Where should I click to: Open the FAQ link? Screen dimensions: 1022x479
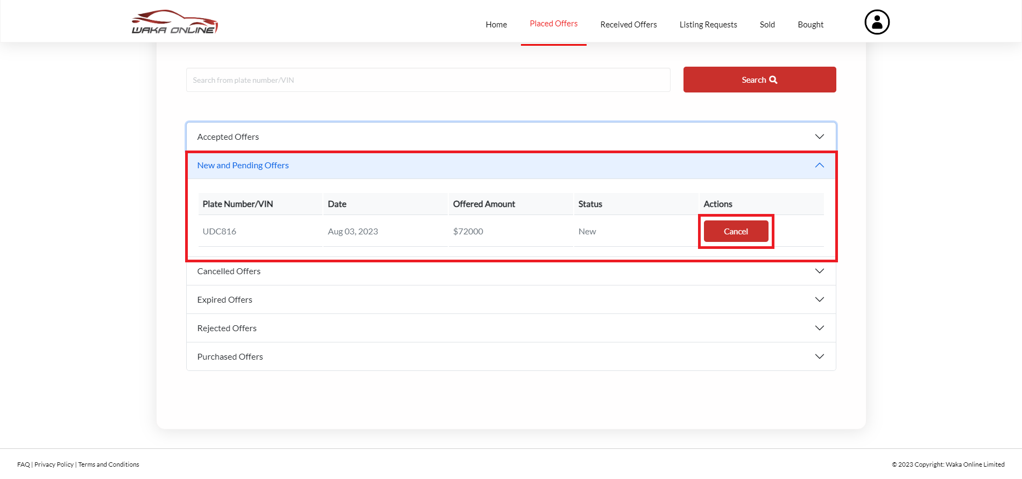pyautogui.click(x=23, y=464)
